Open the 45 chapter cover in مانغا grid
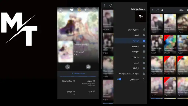Image resolution: width=188 pixels, height=106 pixels. pos(157,87)
